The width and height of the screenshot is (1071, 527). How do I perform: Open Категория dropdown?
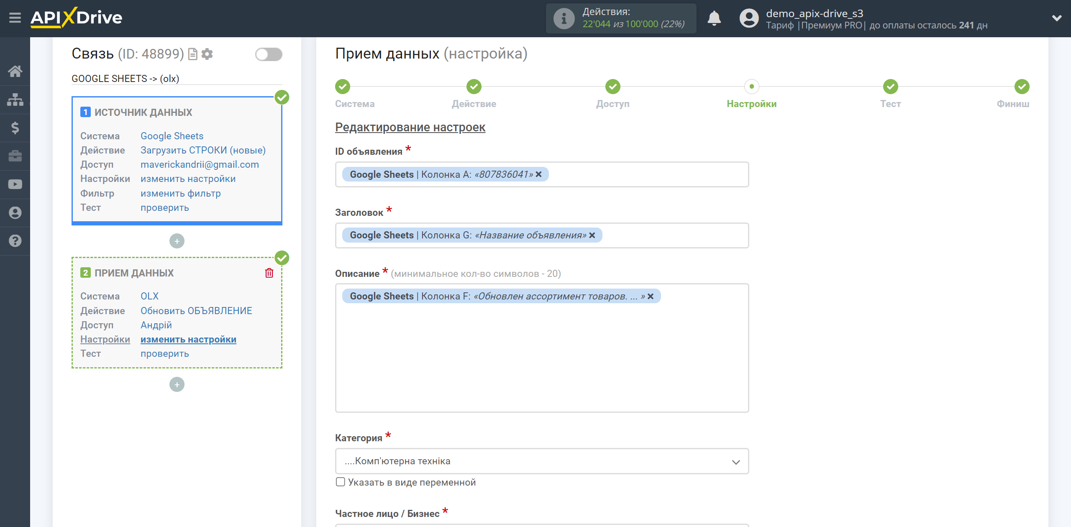pyautogui.click(x=542, y=461)
